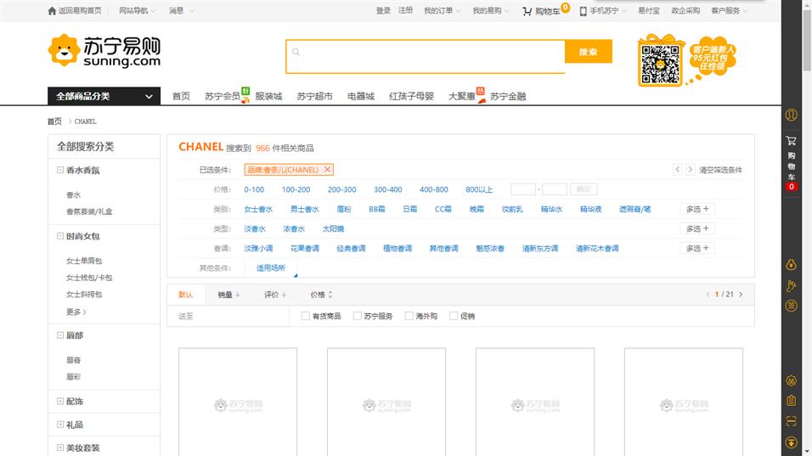Sort results by 价格
This screenshot has width=812, height=456.
[x=322, y=295]
